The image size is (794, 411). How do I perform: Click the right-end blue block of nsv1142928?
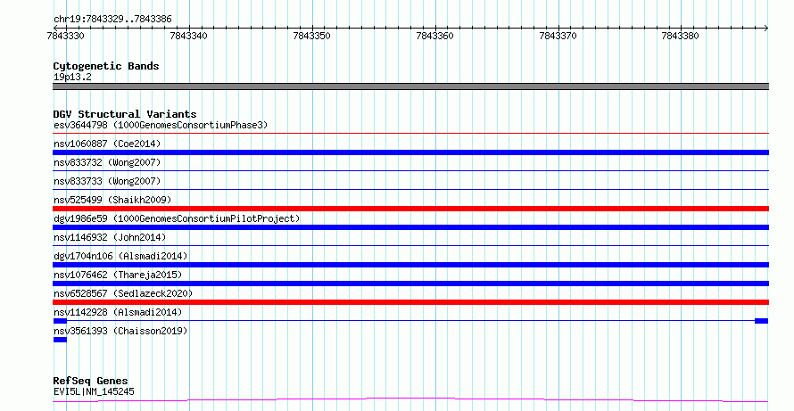pos(762,321)
